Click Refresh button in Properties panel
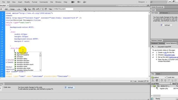 (70, 87)
